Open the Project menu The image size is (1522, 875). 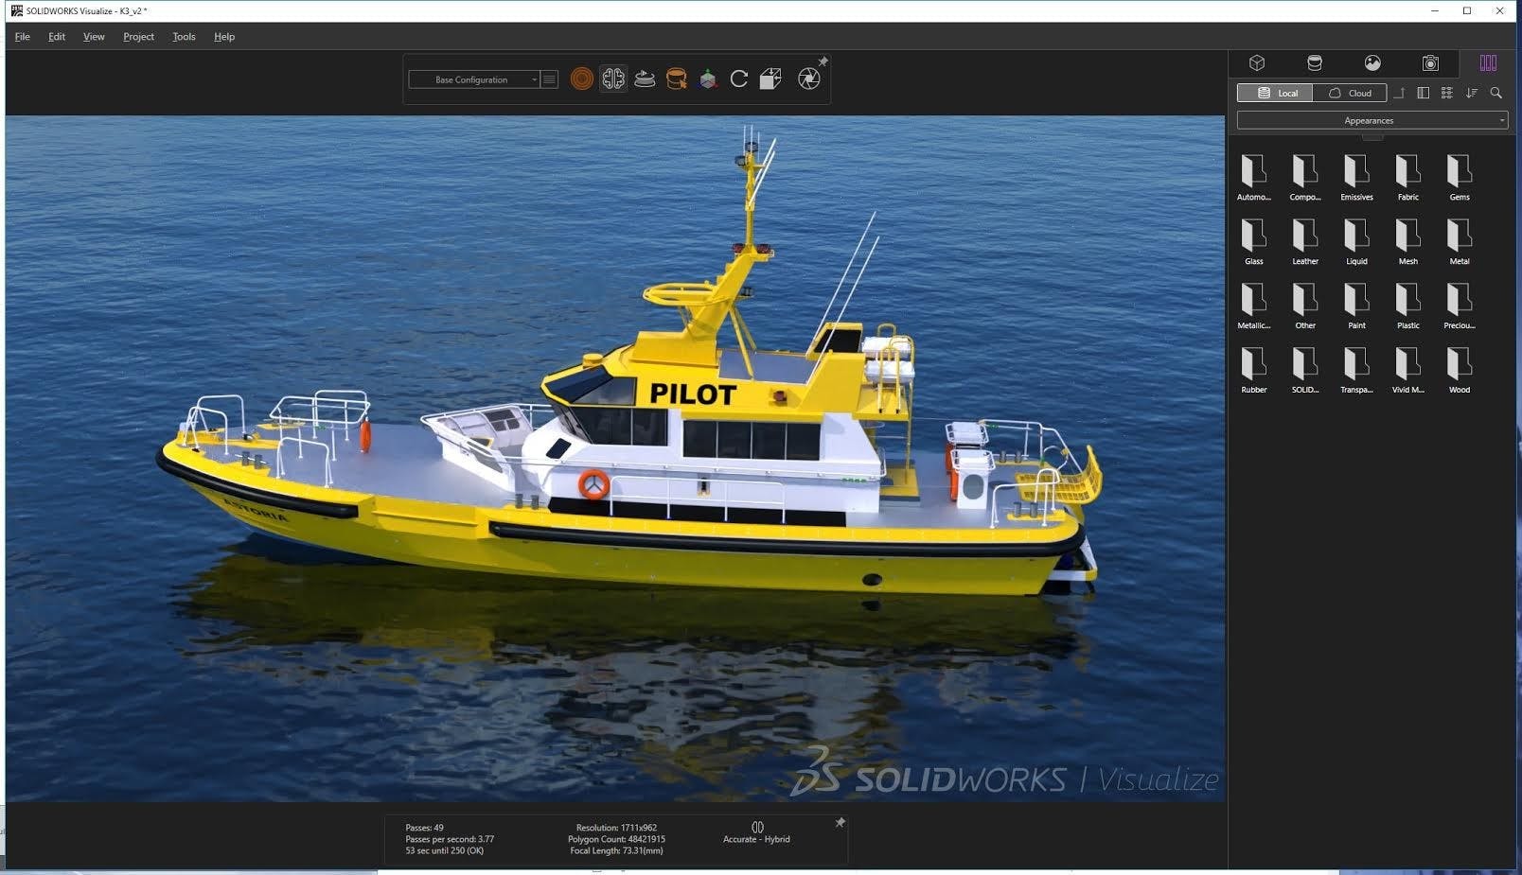point(138,37)
